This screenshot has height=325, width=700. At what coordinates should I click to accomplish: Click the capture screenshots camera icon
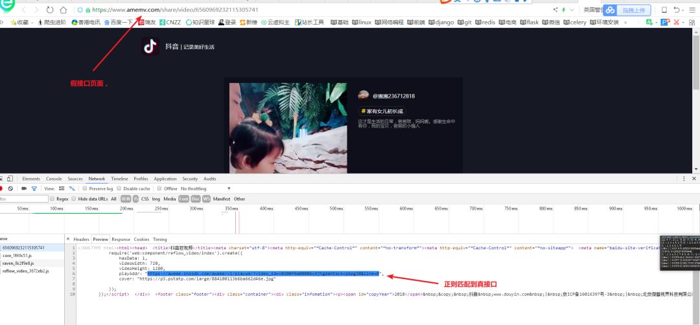click(x=24, y=188)
